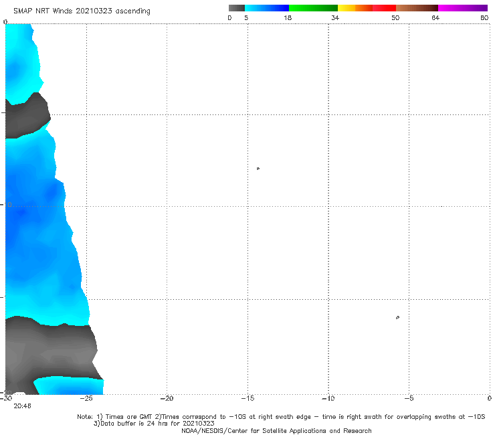The image size is (495, 435).
Task: Click the latitude label -10 on left axis
Action: (x=6, y=205)
